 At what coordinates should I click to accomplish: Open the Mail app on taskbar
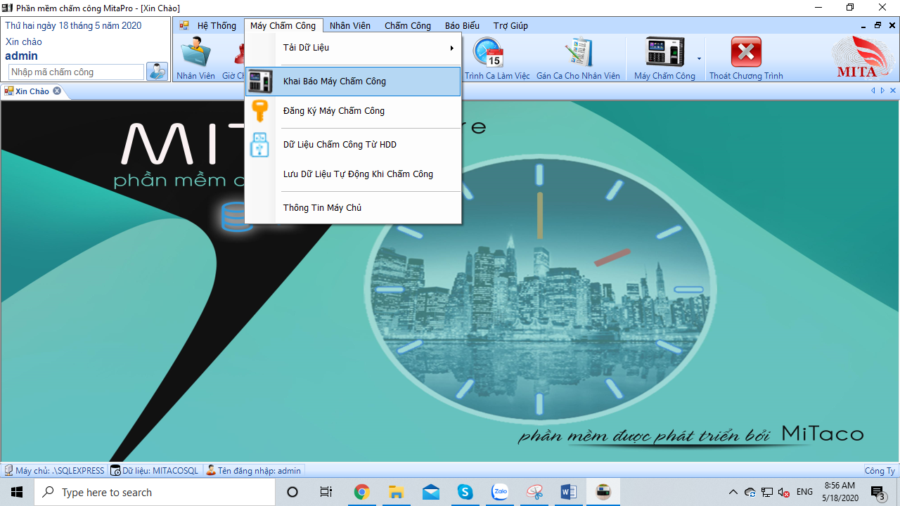pos(430,492)
